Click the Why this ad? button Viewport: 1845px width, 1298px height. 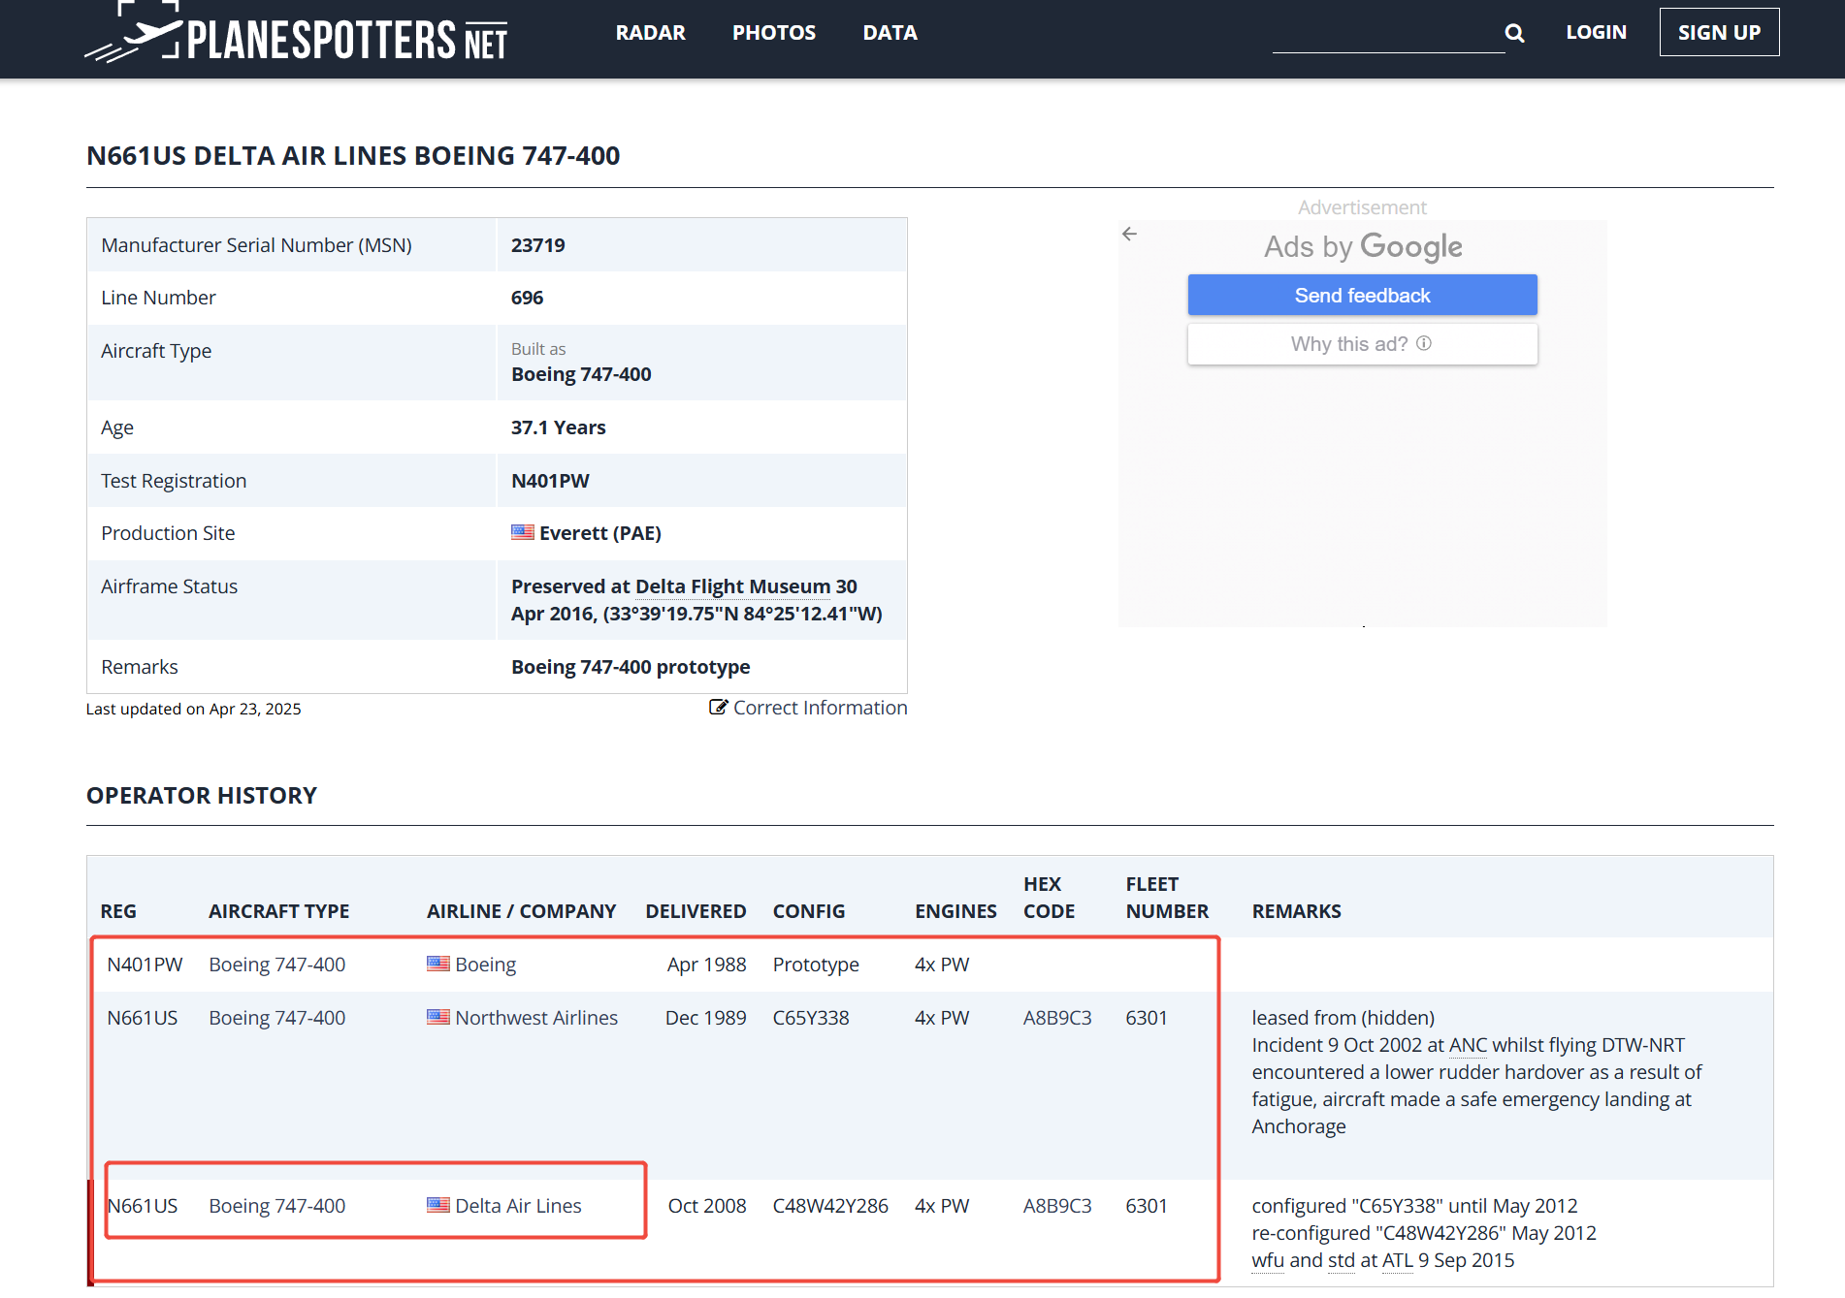pos(1362,344)
